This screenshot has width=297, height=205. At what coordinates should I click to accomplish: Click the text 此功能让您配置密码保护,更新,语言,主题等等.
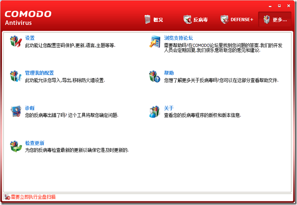point(70,46)
